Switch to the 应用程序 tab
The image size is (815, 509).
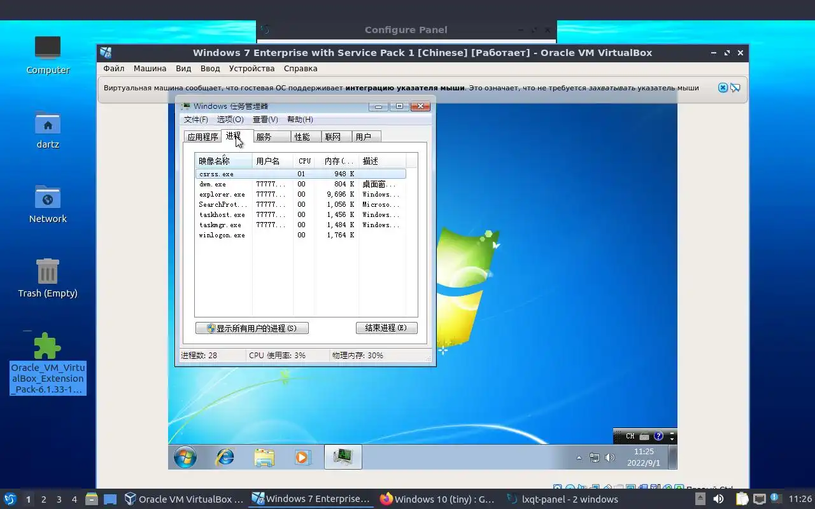point(202,137)
